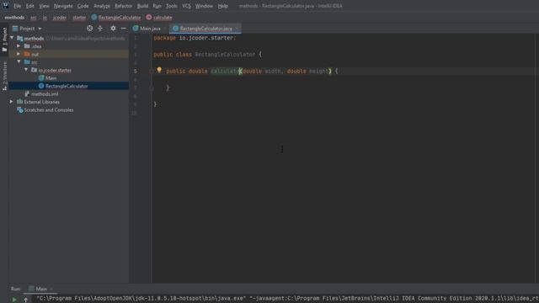This screenshot has height=303, width=539.
Task: Click the starter breadcrumb in navigation bar
Action: click(x=79, y=18)
